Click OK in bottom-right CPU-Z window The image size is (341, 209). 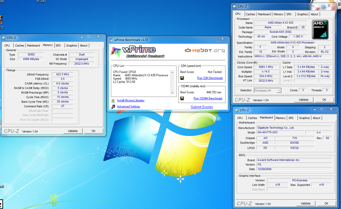click(x=326, y=203)
